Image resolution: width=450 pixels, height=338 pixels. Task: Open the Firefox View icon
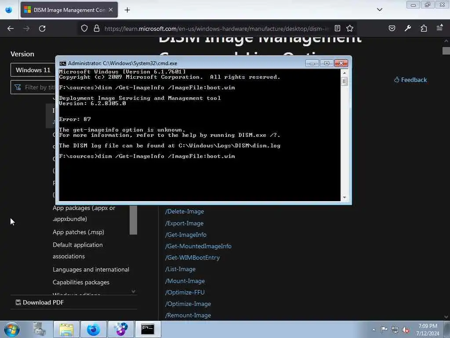pyautogui.click(x=9, y=10)
